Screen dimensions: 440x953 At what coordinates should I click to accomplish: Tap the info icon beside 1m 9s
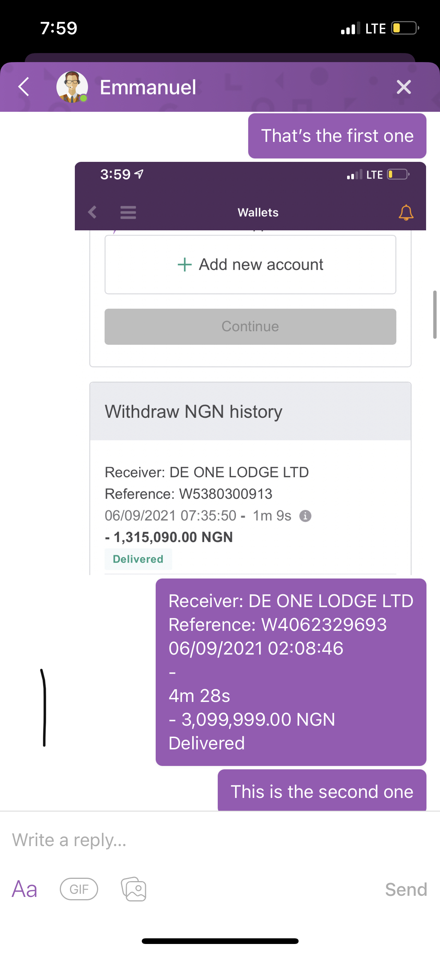click(305, 516)
